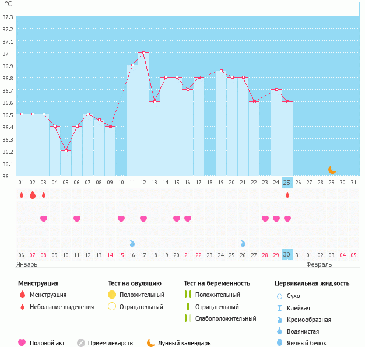Click the large menstruation drop on day 02
Image resolution: width=365 pixels, height=347 pixels.
coord(33,195)
